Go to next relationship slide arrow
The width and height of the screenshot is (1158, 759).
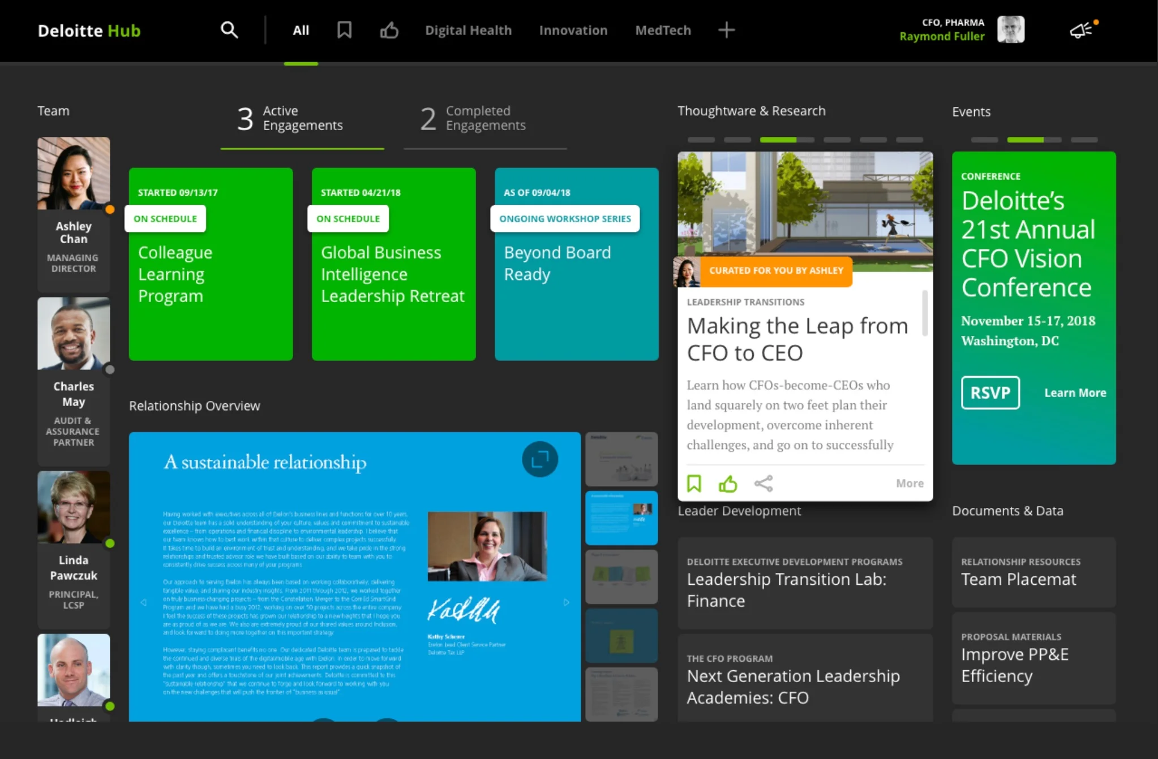pos(566,602)
